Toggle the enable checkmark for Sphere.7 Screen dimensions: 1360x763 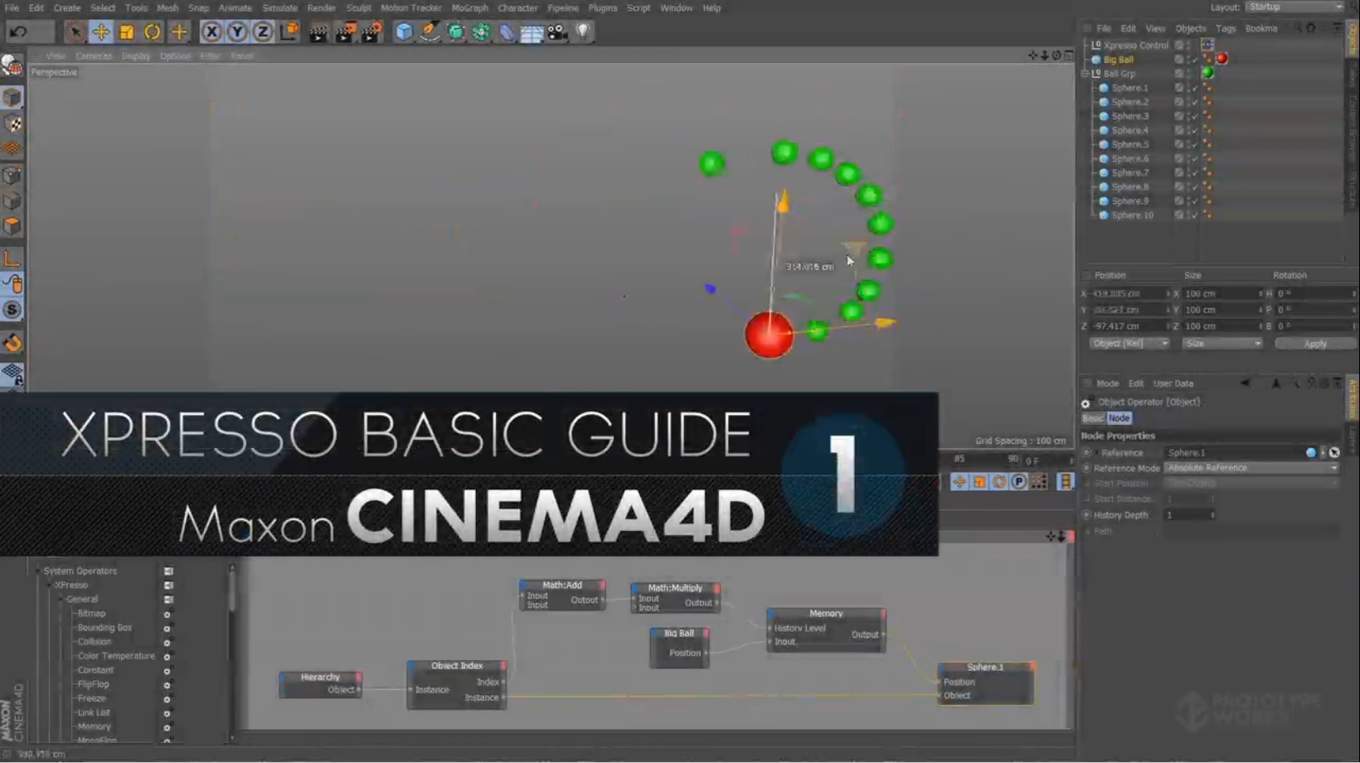(1195, 172)
